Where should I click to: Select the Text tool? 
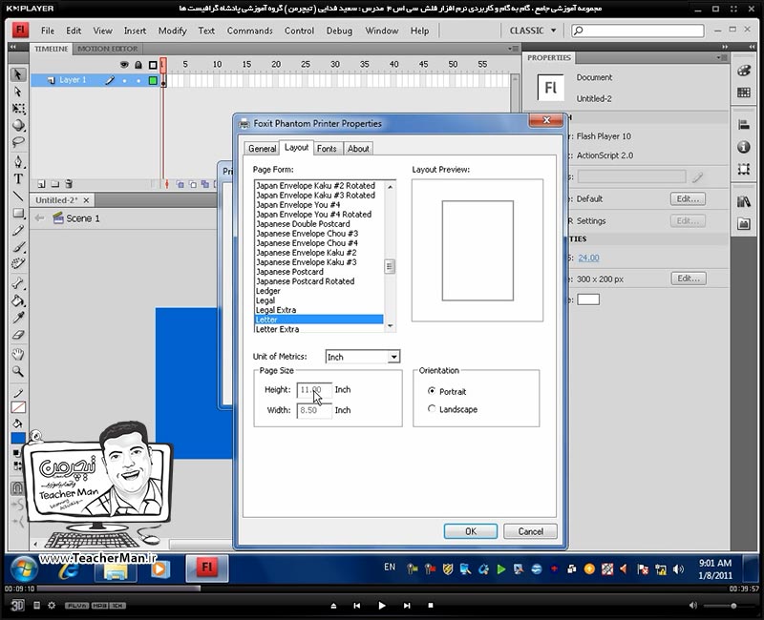click(18, 178)
